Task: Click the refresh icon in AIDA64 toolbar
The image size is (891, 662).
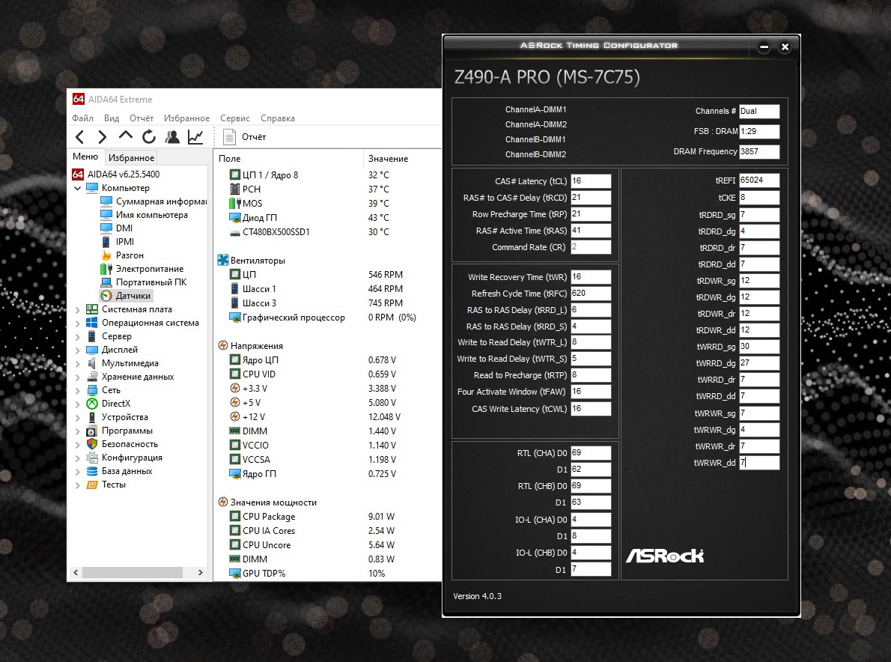Action: (149, 137)
